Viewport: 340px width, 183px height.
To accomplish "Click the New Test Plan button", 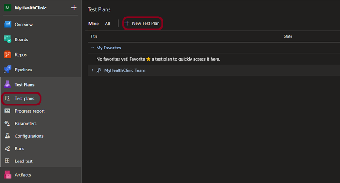I will pos(142,23).
